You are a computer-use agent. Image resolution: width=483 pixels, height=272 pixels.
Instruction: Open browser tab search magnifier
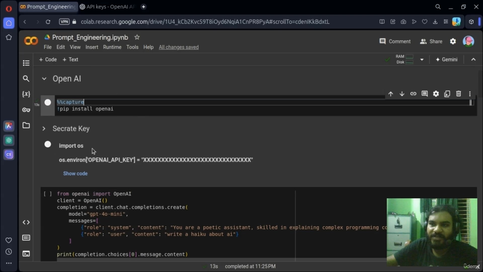pyautogui.click(x=438, y=7)
